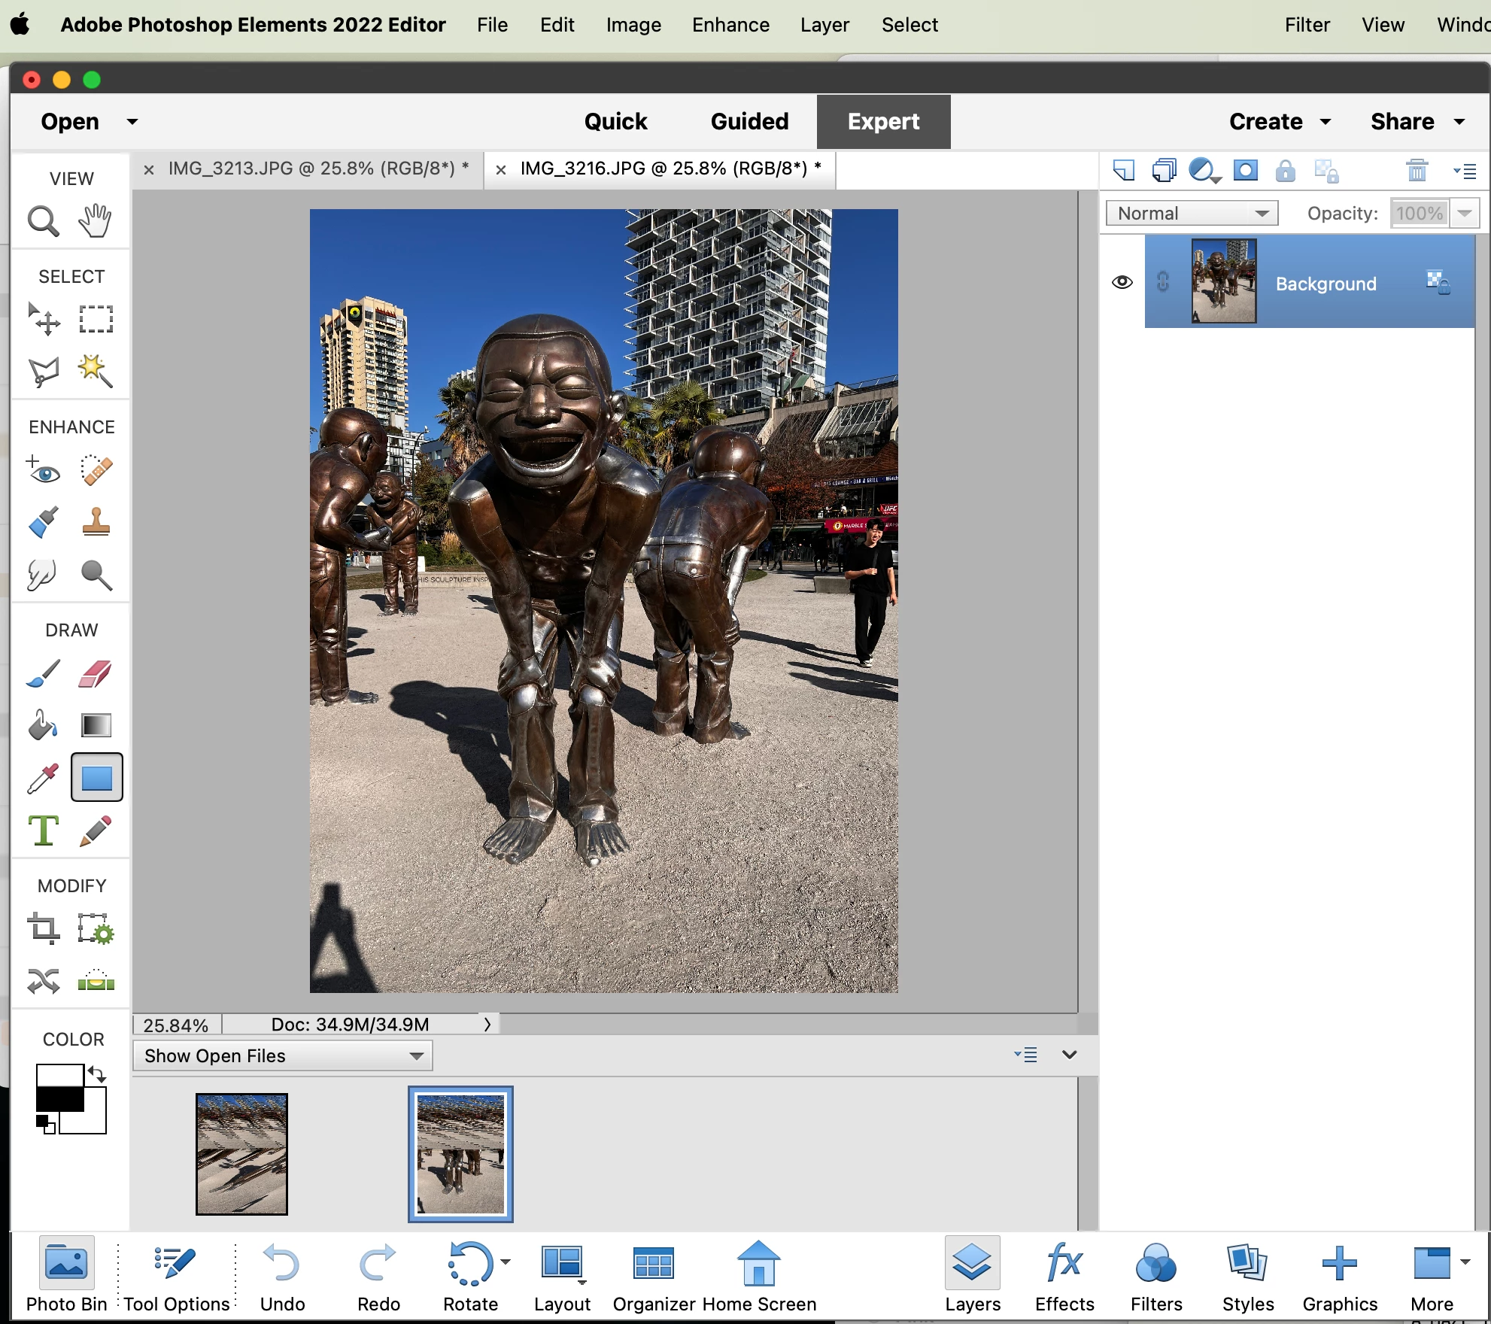
Task: Click the delete layer trash icon
Action: tap(1417, 171)
